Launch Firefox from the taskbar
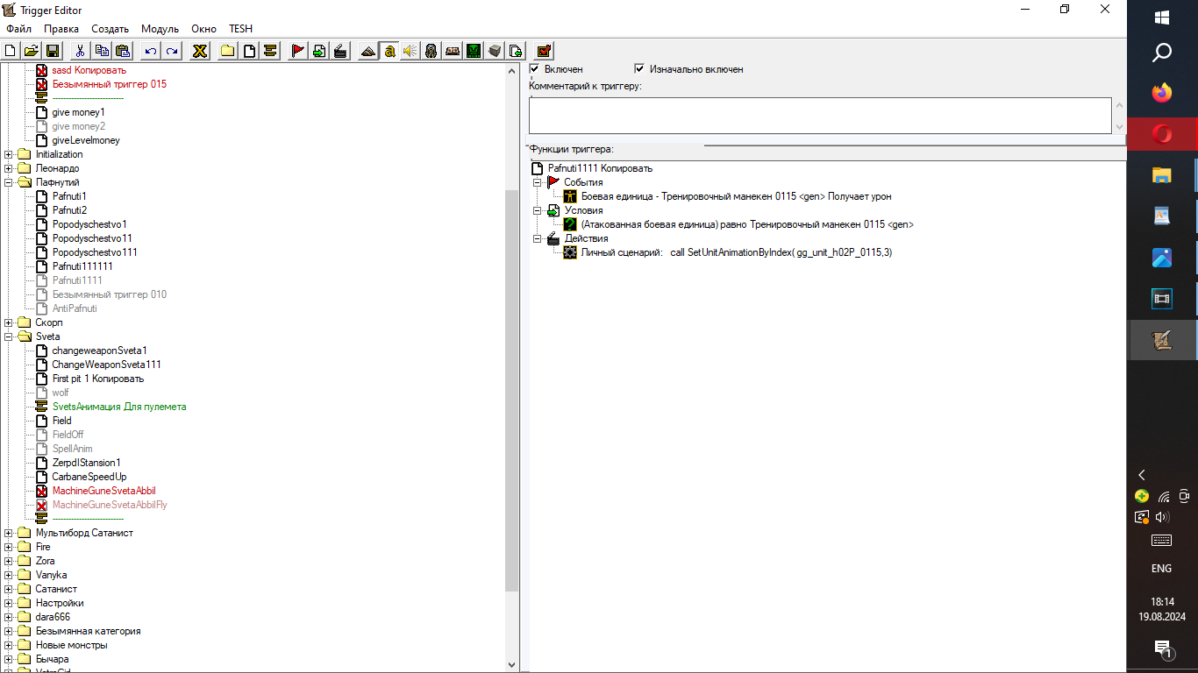Viewport: 1198px width, 673px height. [1162, 92]
